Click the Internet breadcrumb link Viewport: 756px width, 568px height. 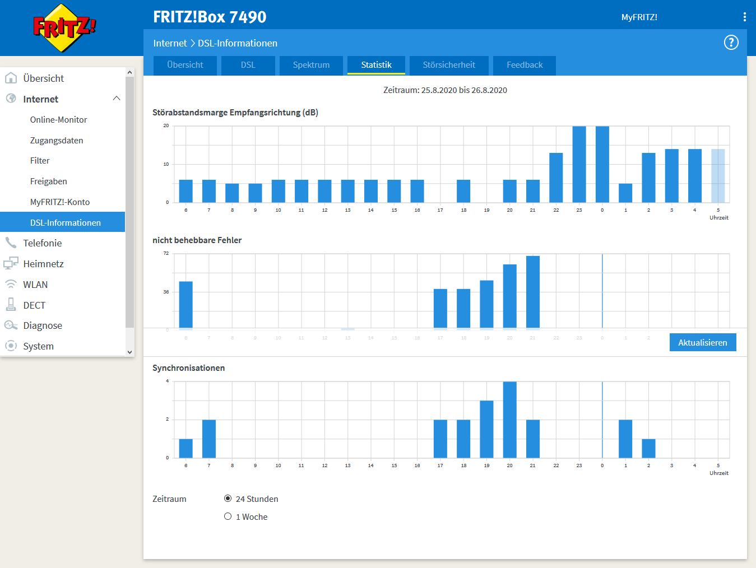(170, 43)
